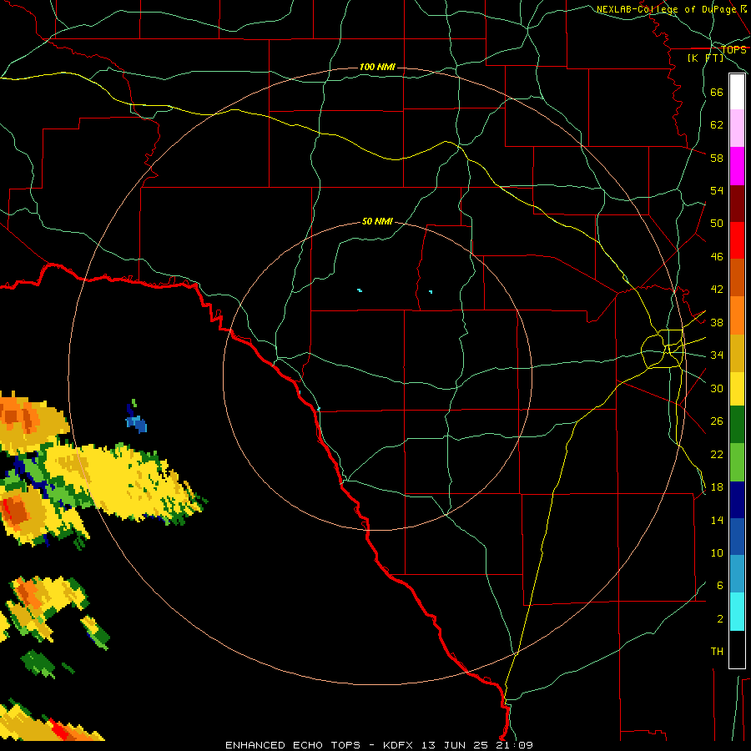Select the cyan legend swatch
The height and width of the screenshot is (751, 751).
[737, 612]
